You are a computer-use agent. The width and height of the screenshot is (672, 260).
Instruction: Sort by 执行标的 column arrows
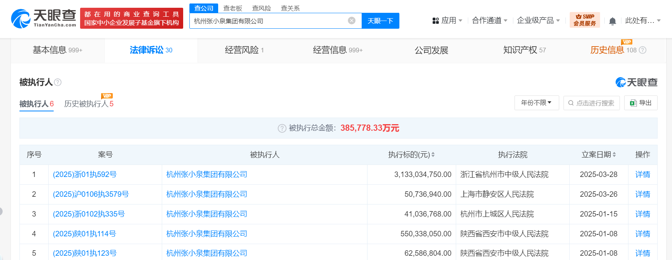point(433,154)
